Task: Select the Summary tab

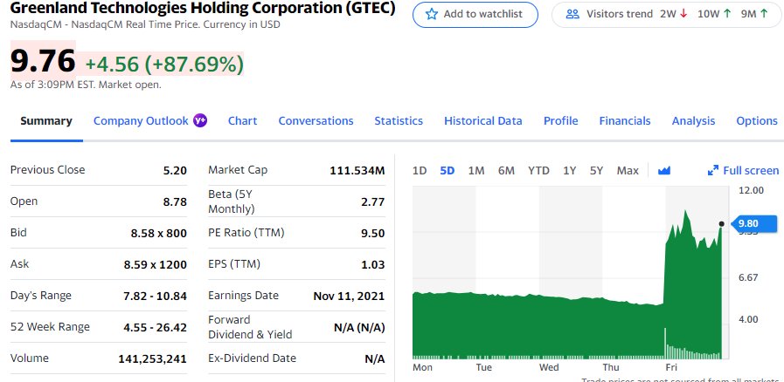Action: click(x=46, y=120)
